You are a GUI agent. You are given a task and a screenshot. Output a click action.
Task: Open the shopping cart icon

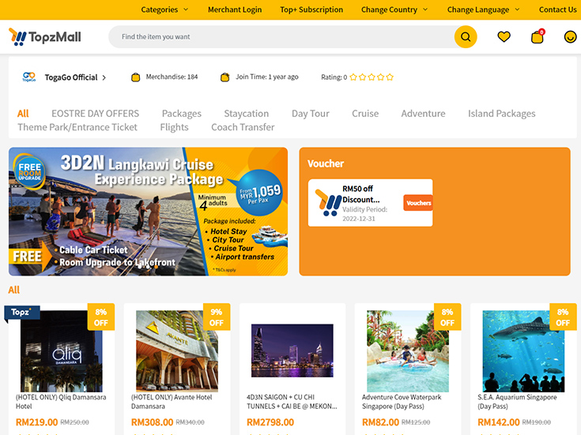click(538, 36)
